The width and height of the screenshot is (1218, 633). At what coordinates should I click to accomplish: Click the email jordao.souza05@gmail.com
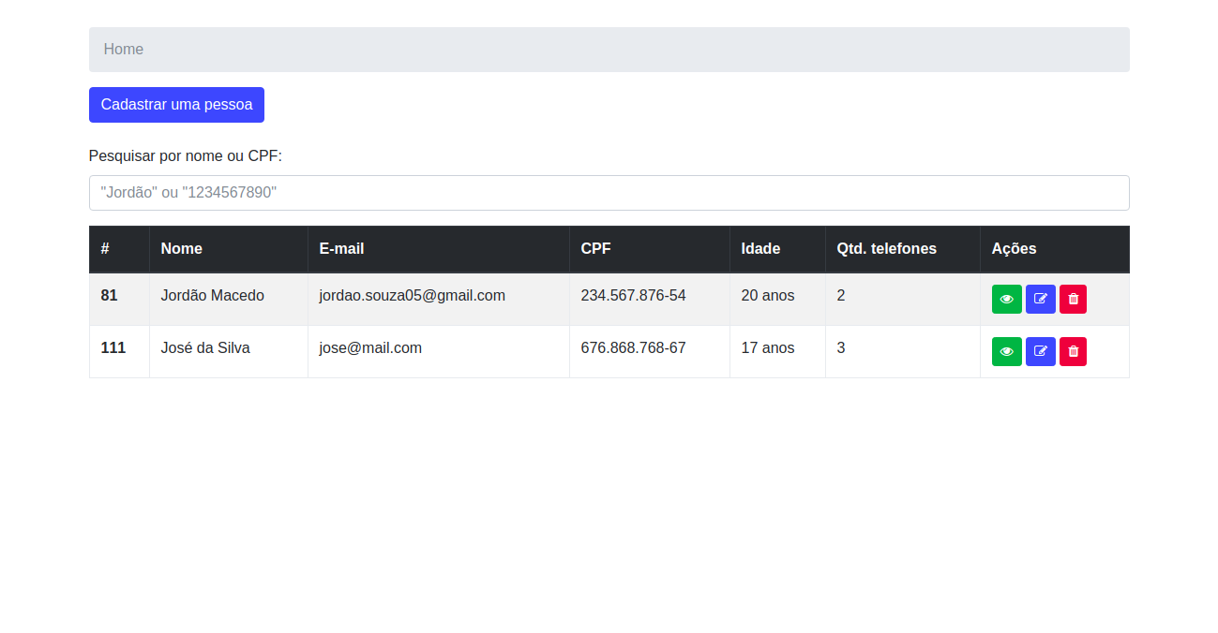[x=412, y=296]
